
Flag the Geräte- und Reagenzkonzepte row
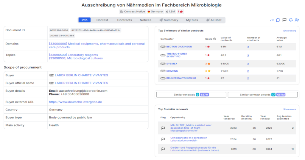163,149
